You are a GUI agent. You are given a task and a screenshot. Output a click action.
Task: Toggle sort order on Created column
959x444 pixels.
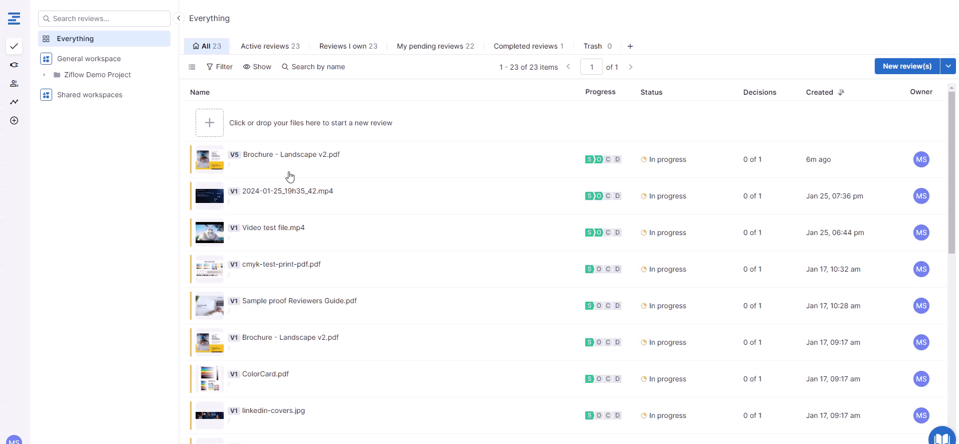tap(841, 92)
